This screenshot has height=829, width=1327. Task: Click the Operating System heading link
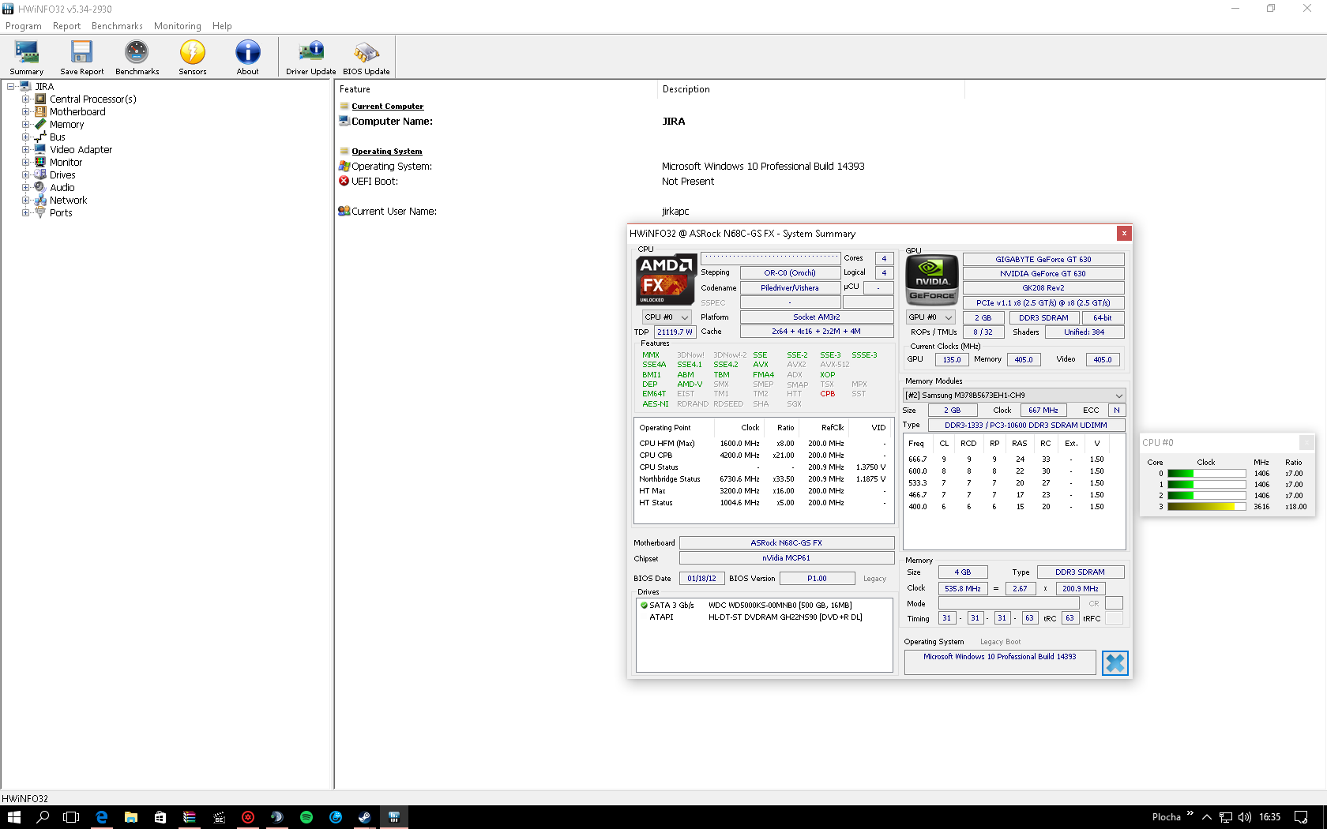pyautogui.click(x=386, y=152)
